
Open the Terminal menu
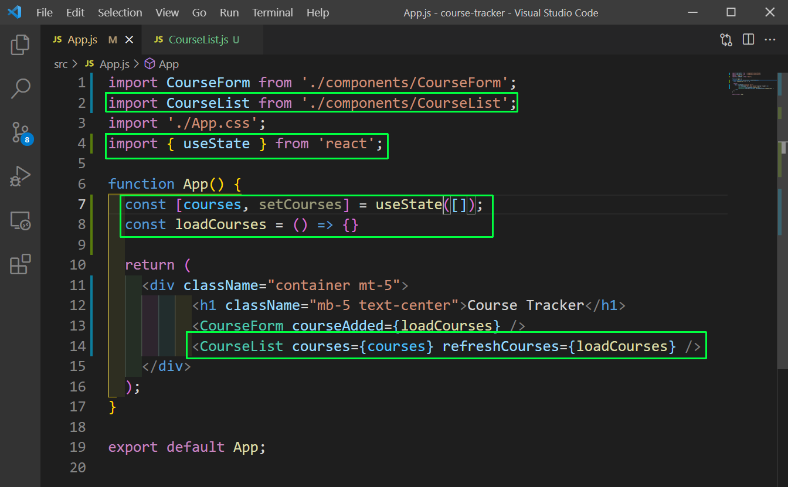[274, 12]
